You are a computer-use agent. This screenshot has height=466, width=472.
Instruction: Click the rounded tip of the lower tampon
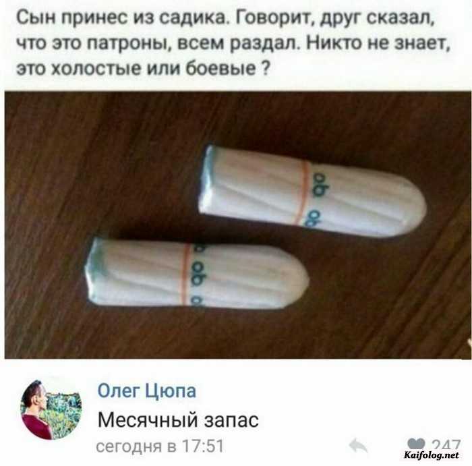[298, 279]
